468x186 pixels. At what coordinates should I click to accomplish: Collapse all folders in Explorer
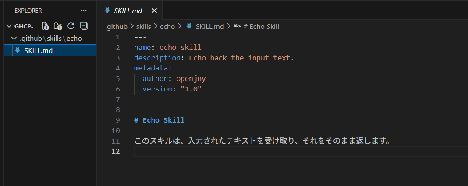pyautogui.click(x=84, y=26)
